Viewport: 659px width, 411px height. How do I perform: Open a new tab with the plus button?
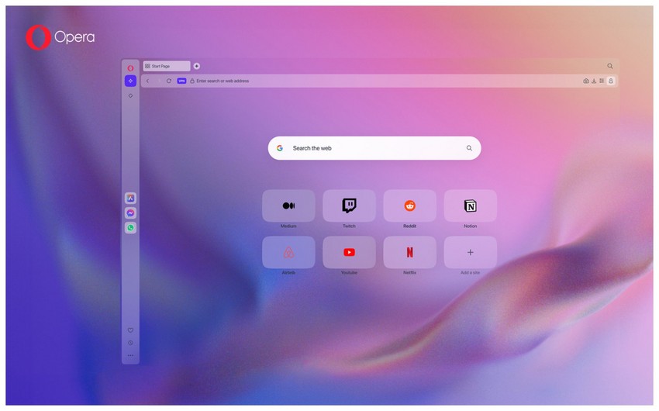pyautogui.click(x=197, y=66)
